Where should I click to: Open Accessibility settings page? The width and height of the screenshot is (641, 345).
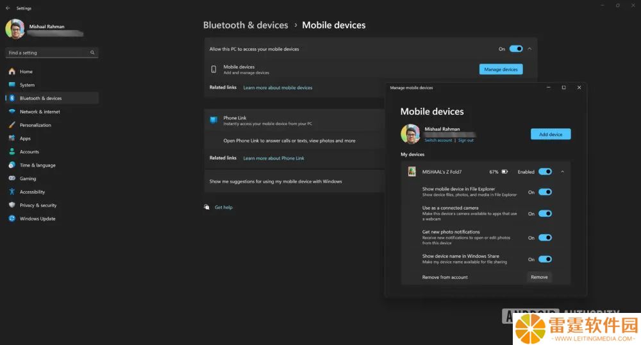coord(52,192)
